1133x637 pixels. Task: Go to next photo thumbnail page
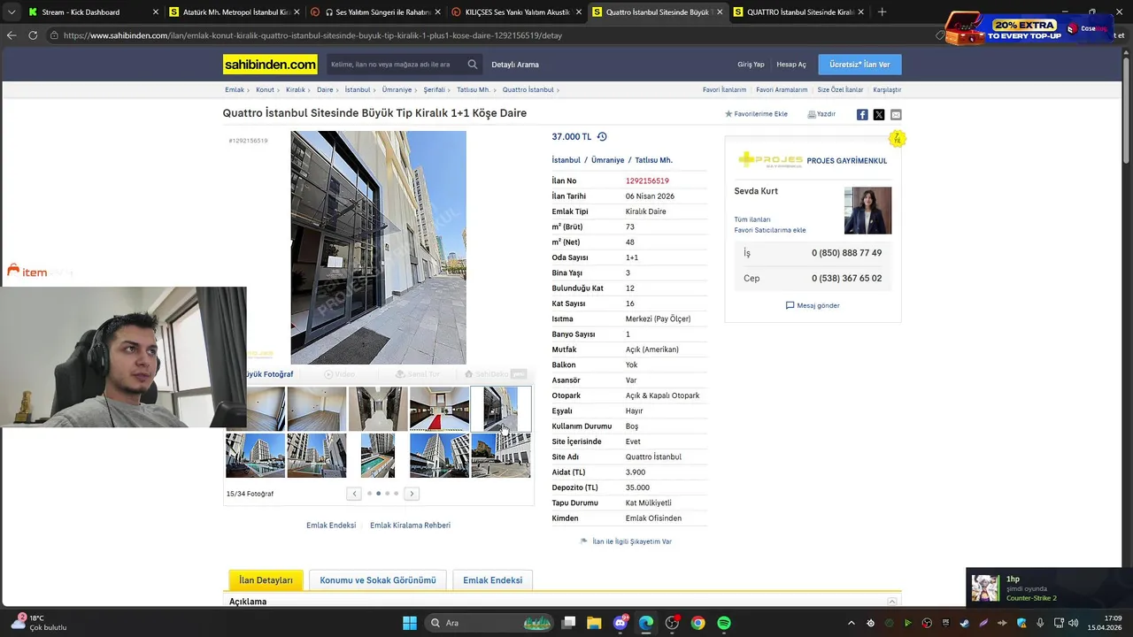point(412,494)
